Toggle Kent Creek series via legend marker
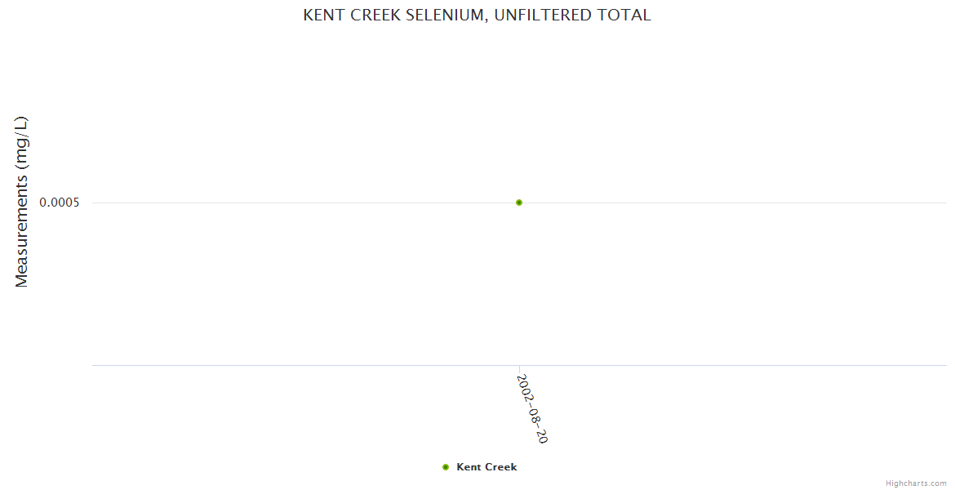The width and height of the screenshot is (955, 490). [446, 467]
